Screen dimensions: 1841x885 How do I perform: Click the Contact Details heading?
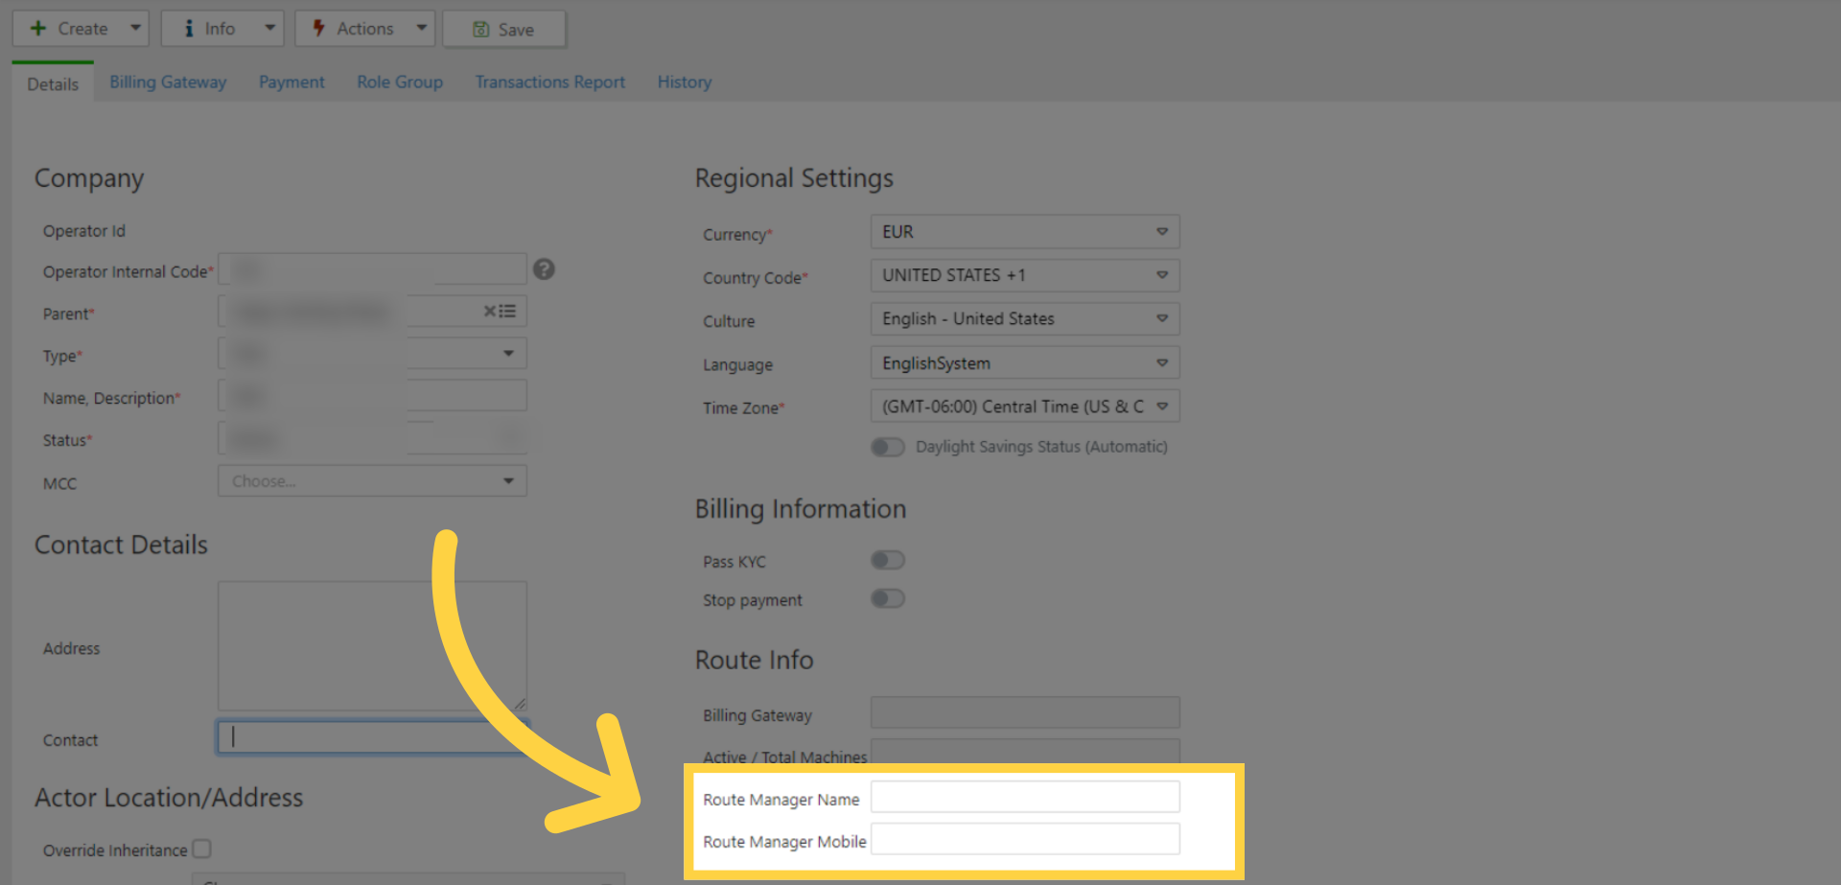coord(121,545)
